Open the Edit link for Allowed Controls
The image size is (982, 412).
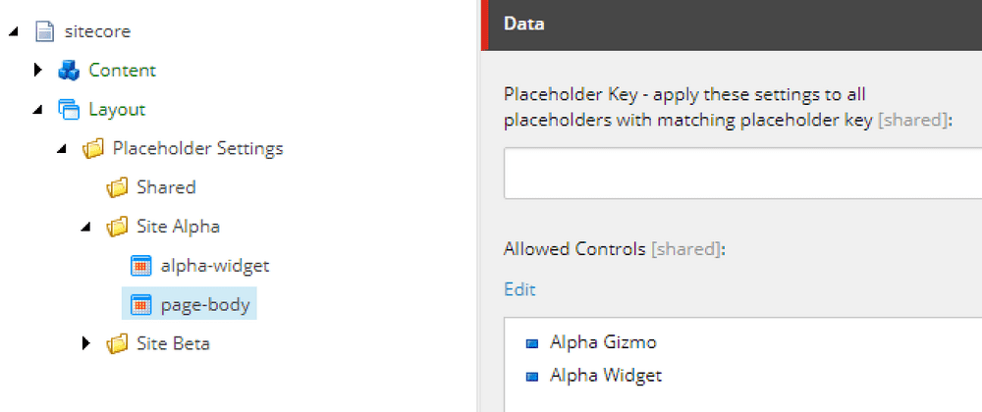[519, 289]
